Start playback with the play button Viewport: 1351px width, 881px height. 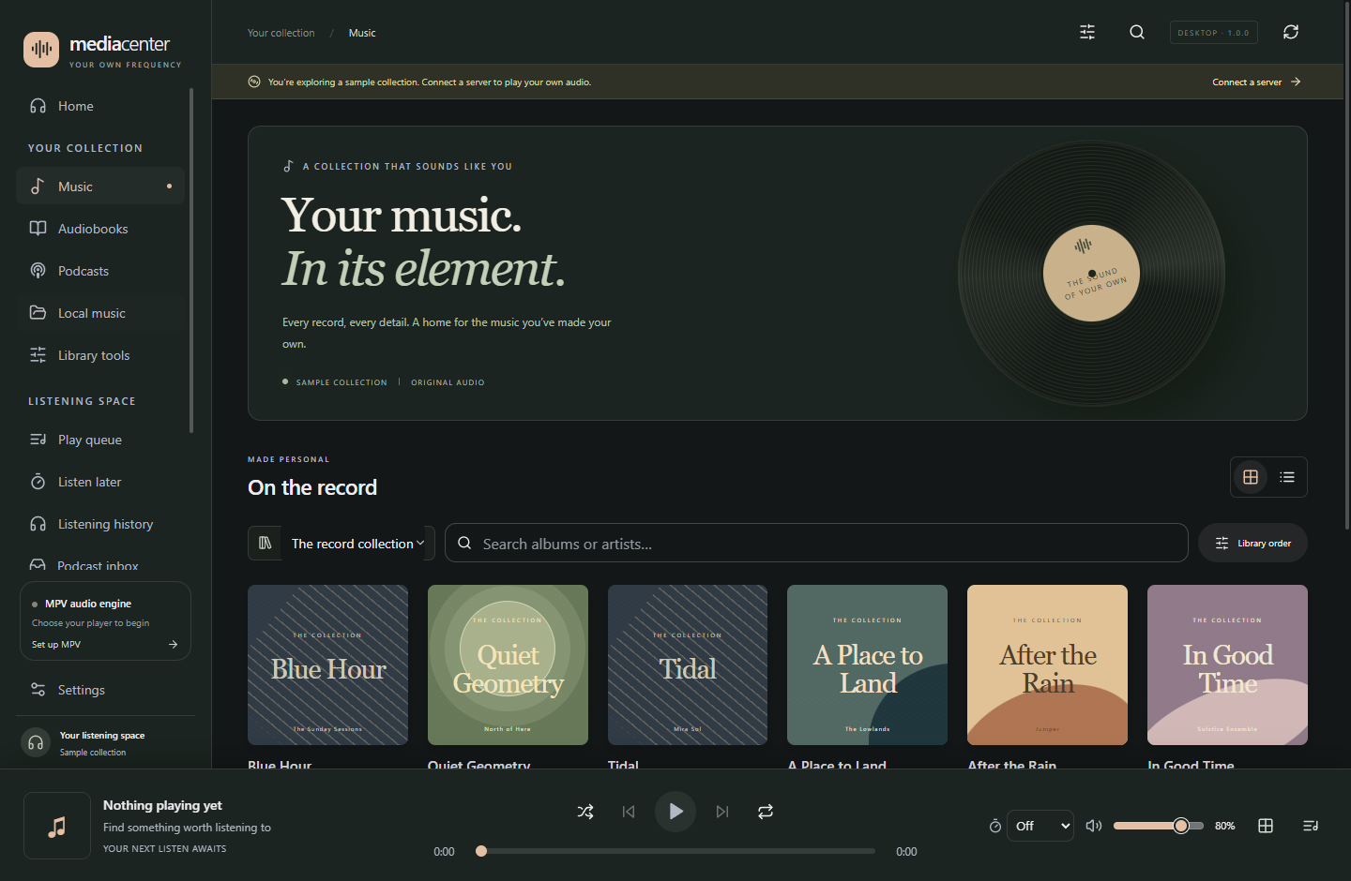click(x=675, y=812)
